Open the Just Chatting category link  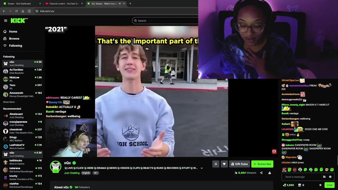72,173
